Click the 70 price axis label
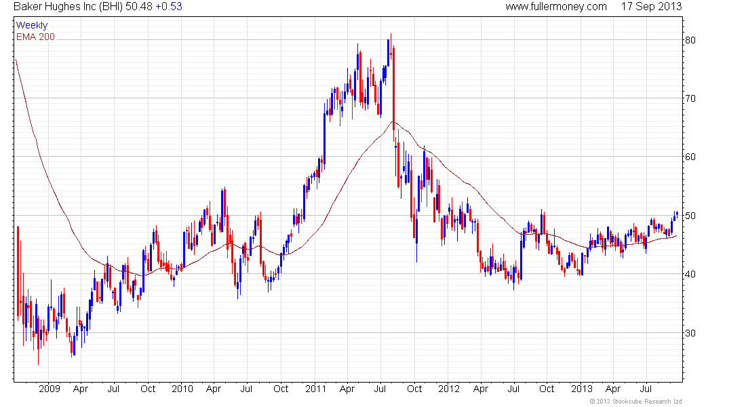Screen dimensions: 746x407 (x=690, y=98)
